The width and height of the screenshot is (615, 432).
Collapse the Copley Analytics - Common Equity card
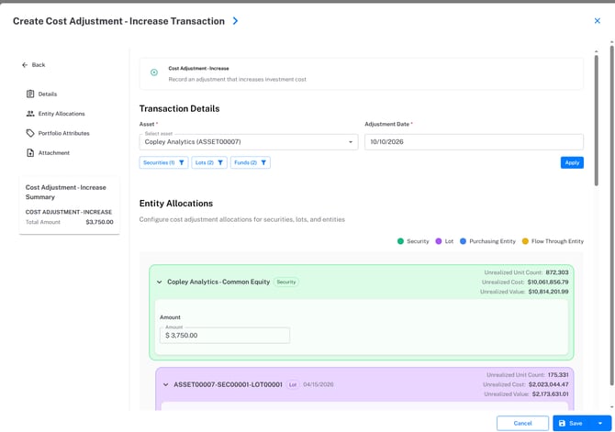pyautogui.click(x=159, y=282)
